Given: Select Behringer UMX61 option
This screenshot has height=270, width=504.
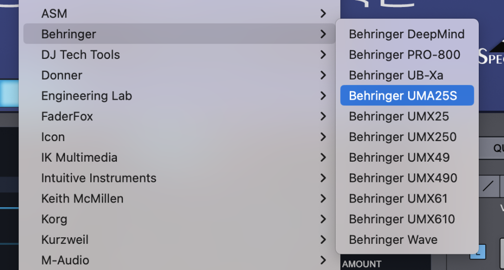Looking at the screenshot, I should [x=398, y=199].
